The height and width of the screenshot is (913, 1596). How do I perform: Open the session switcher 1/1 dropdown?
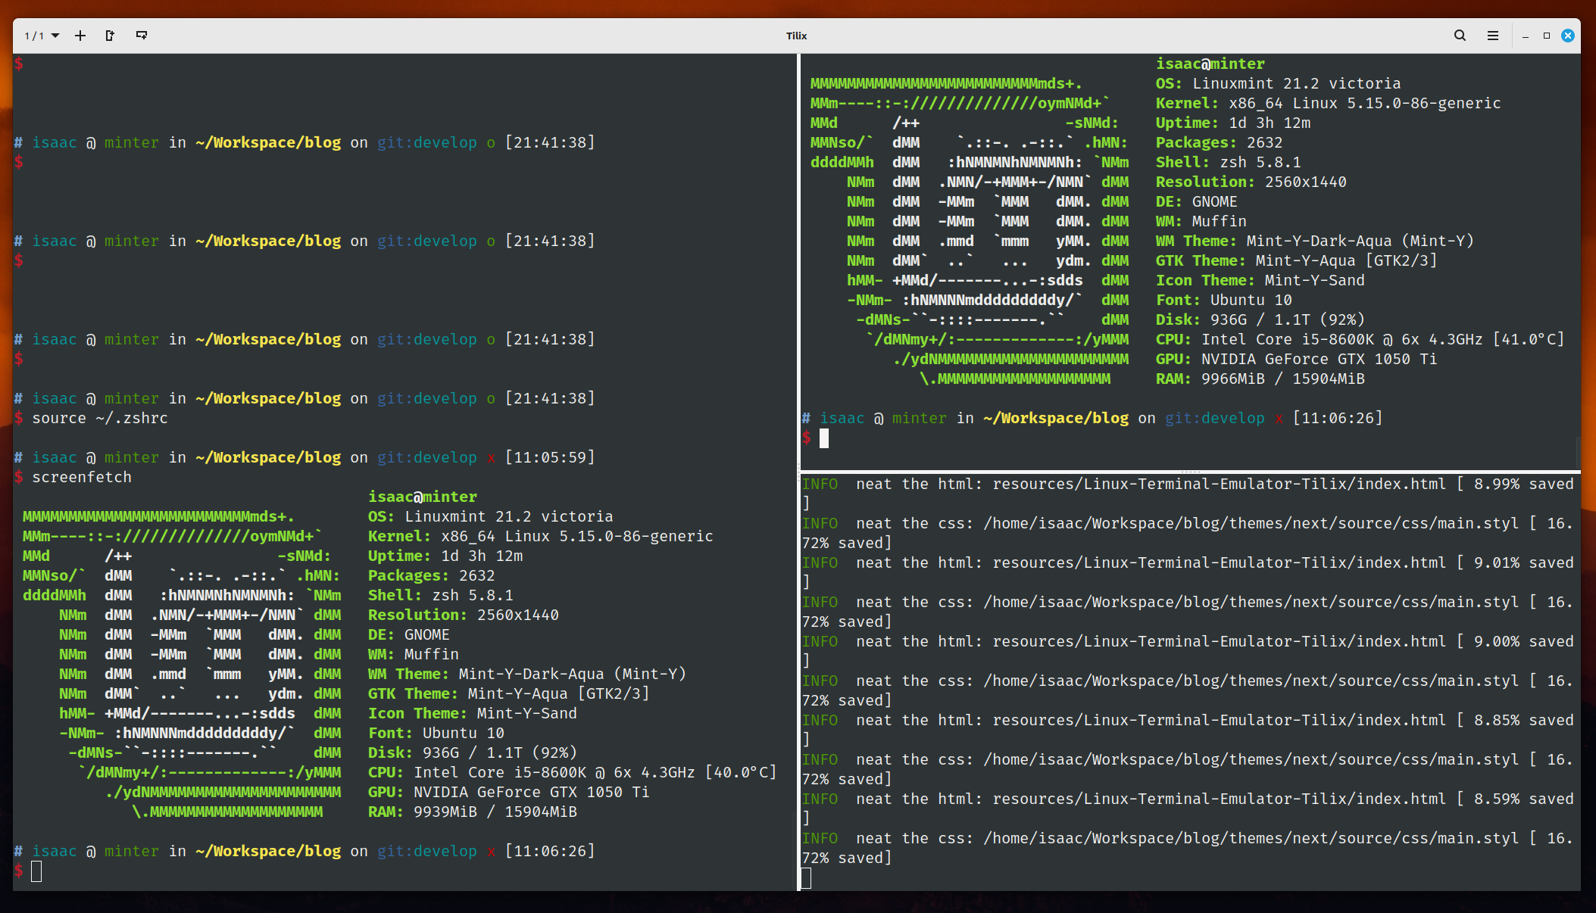click(x=42, y=36)
